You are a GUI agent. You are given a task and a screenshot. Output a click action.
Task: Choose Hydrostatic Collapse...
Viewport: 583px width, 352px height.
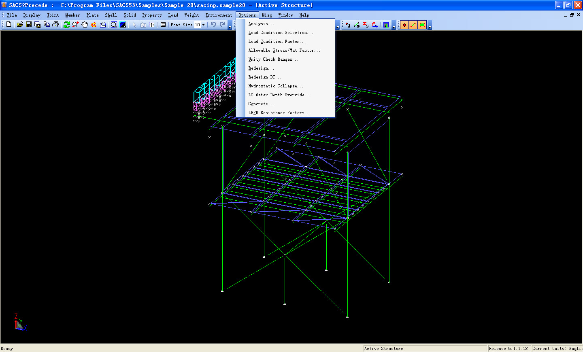point(286,86)
